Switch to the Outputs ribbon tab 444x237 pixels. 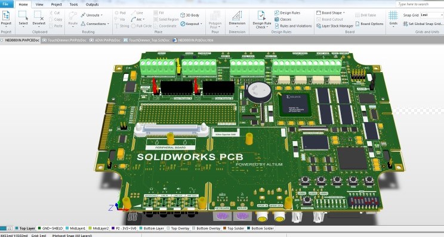coord(92,4)
